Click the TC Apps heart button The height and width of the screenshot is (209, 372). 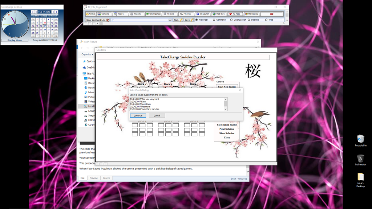pos(235,14)
